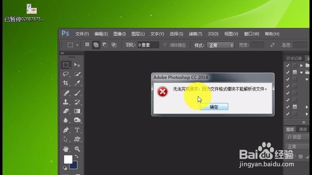The height and width of the screenshot is (175, 312).
Task: Choose New Selection mode in options bar
Action: click(87, 45)
